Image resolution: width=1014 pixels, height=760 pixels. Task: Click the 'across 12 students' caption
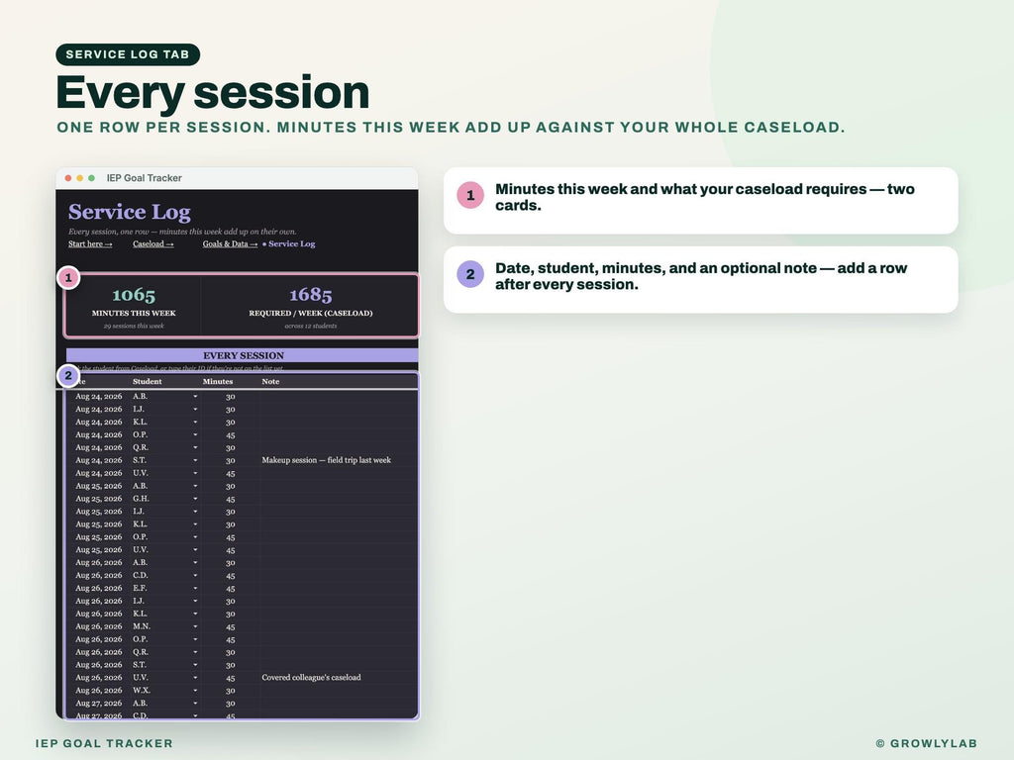point(310,326)
